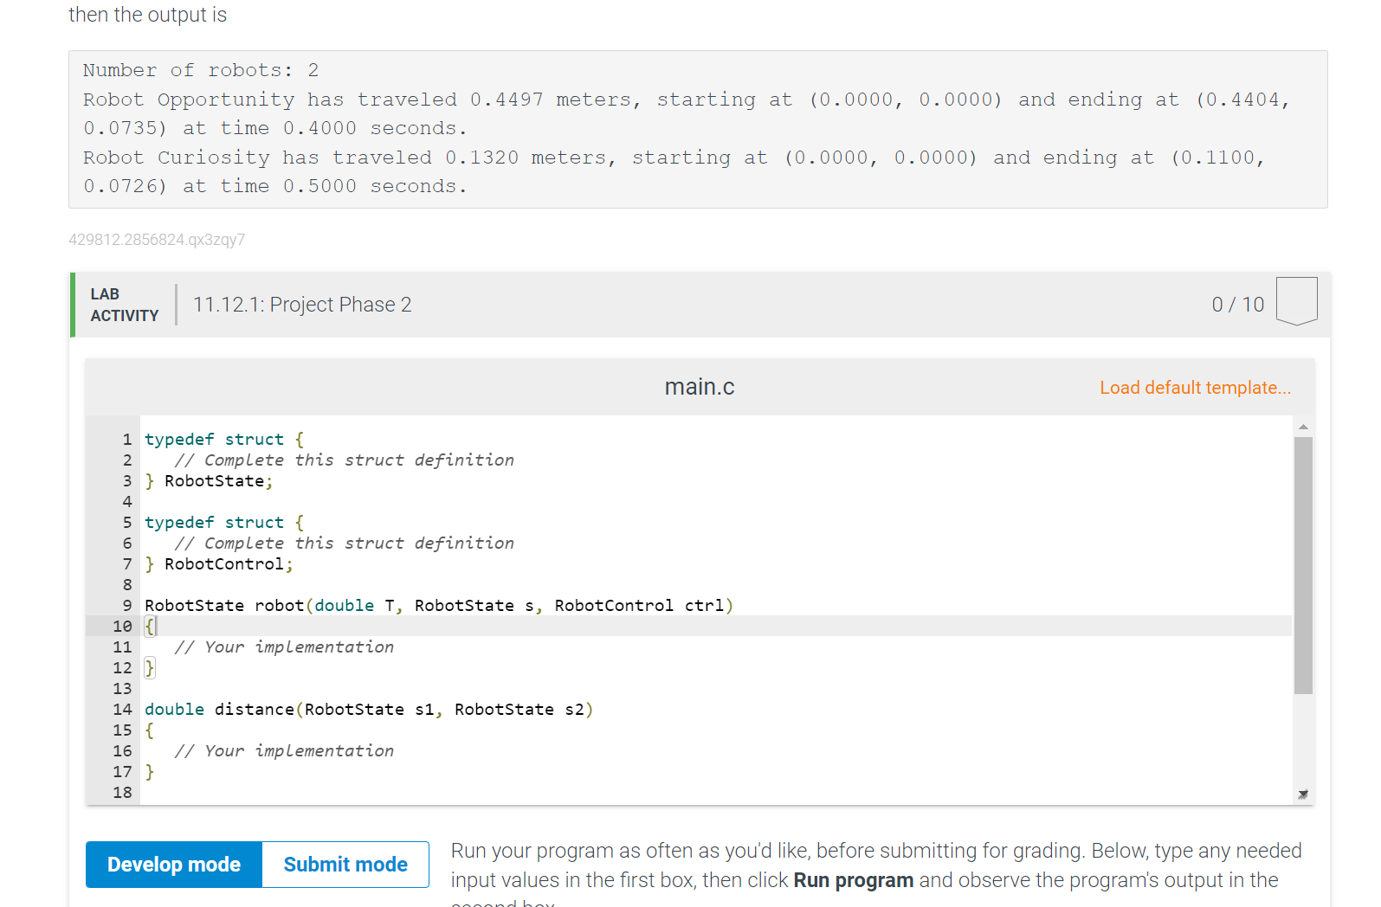Viewport: 1381px width, 907px height.
Task: Click the editor scrollbar up arrow
Action: (x=1303, y=427)
